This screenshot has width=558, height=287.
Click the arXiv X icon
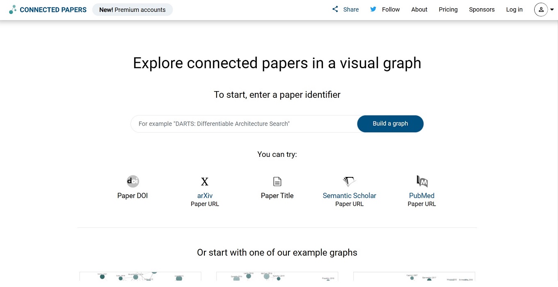[x=205, y=181]
